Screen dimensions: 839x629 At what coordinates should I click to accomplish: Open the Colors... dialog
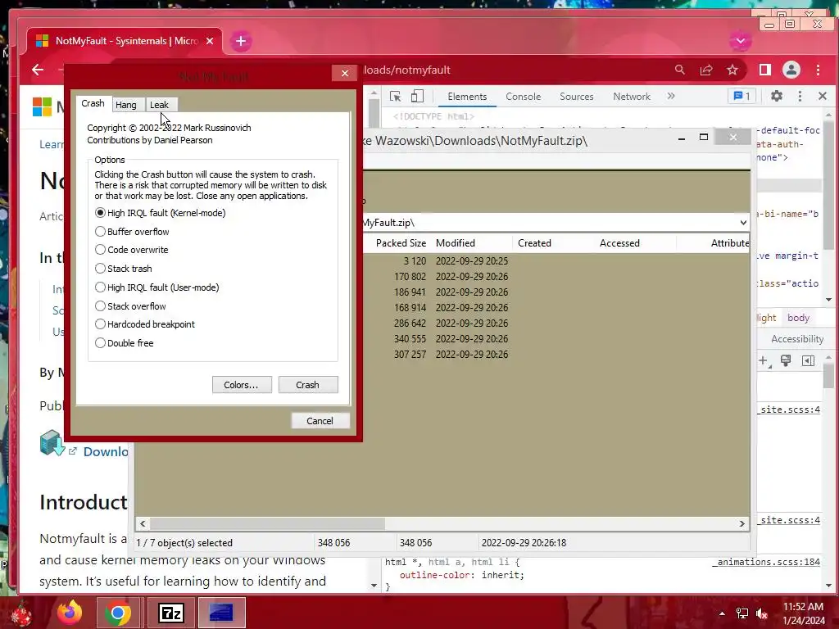click(x=242, y=385)
